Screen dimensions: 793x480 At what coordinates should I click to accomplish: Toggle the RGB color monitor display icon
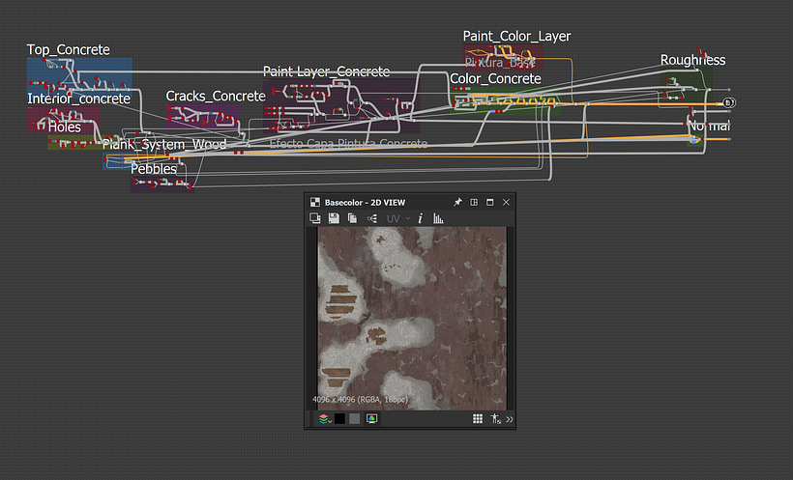click(371, 419)
